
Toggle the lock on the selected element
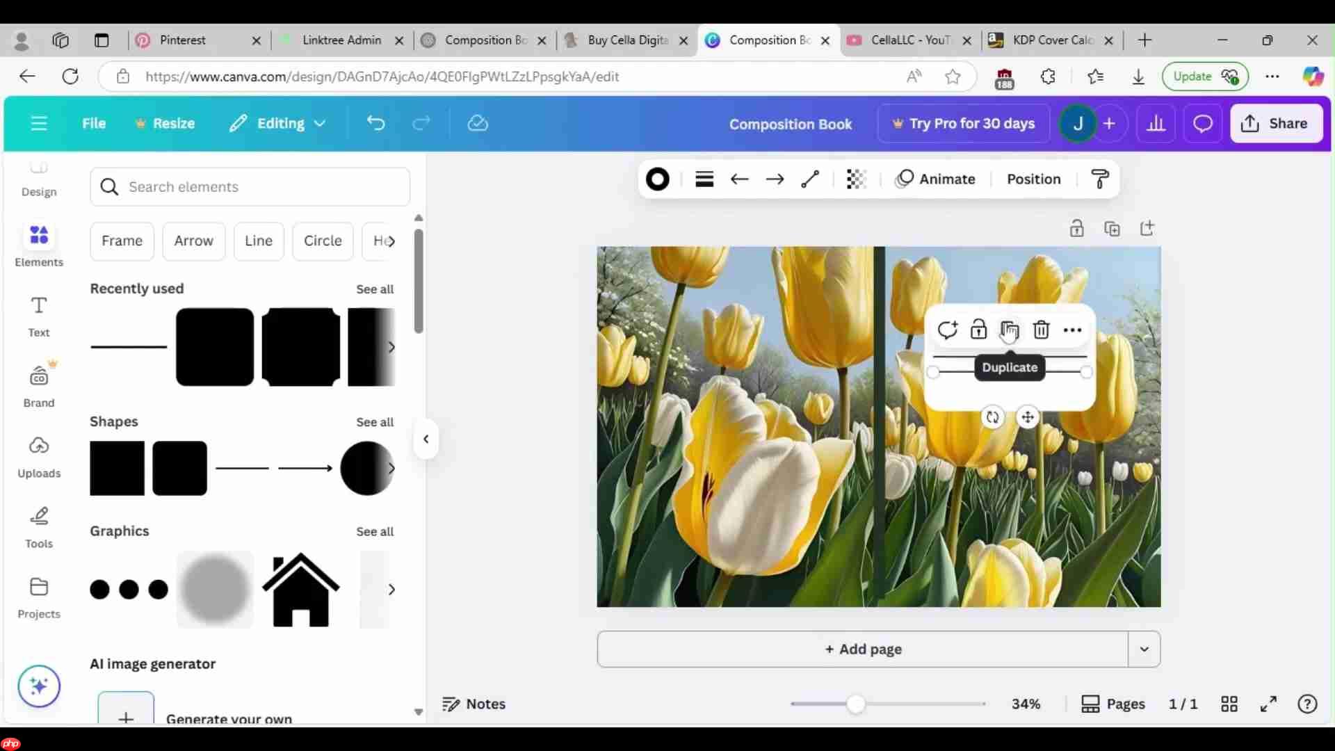[978, 330]
